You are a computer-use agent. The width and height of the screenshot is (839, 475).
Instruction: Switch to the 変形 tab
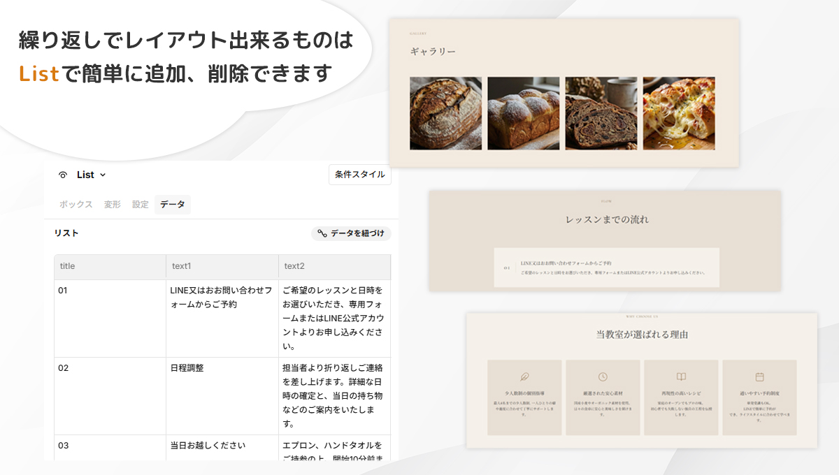(x=113, y=205)
